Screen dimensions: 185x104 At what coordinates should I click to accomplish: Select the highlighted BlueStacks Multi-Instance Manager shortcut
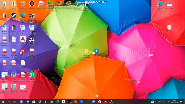pos(50,5)
